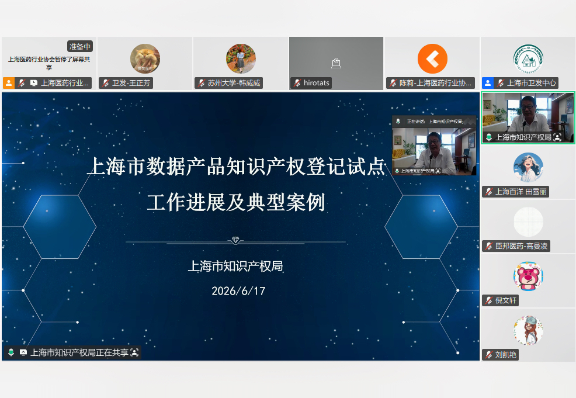Click screen-share icon in 正在共享 status bar
Viewport: 576px width, 398px height.
[23, 353]
